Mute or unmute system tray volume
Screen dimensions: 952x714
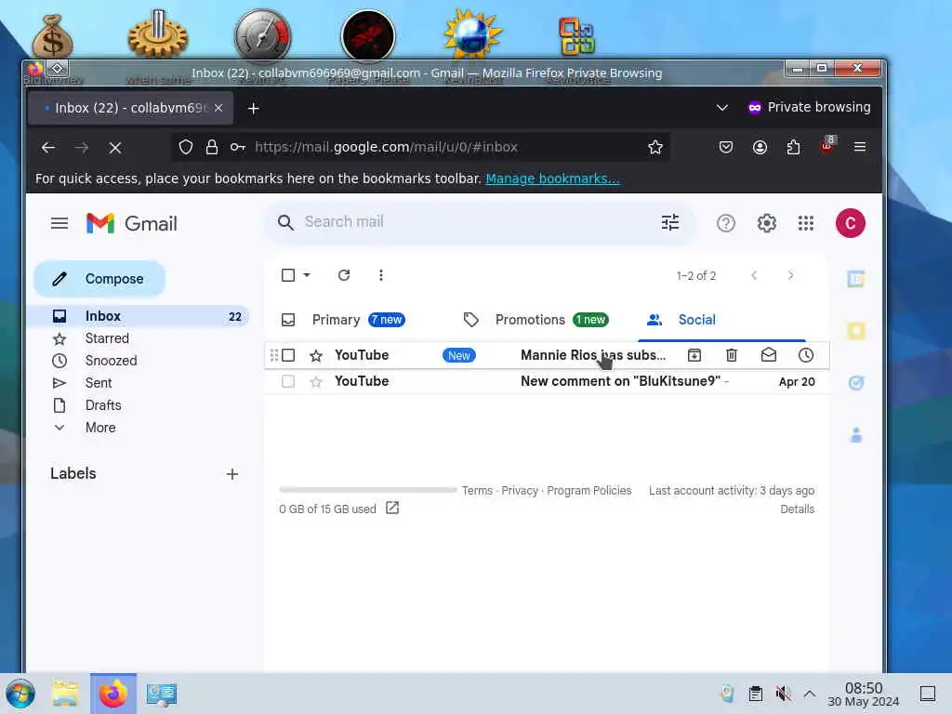pos(783,694)
